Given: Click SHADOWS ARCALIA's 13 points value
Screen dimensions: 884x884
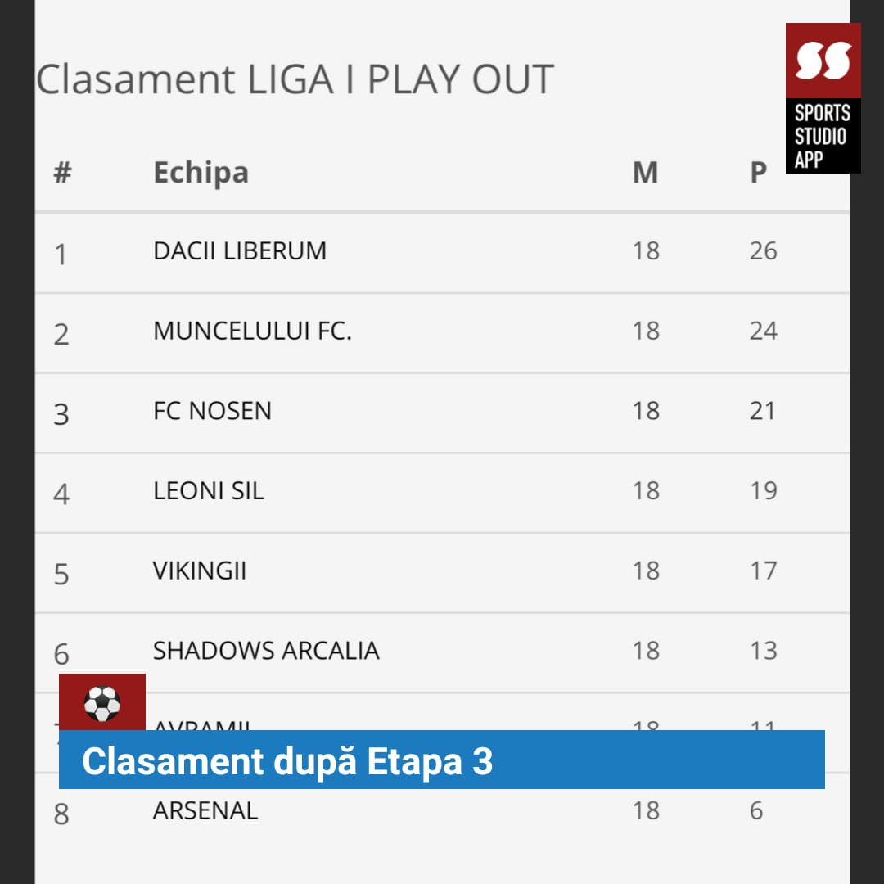Looking at the screenshot, I should click(764, 651).
